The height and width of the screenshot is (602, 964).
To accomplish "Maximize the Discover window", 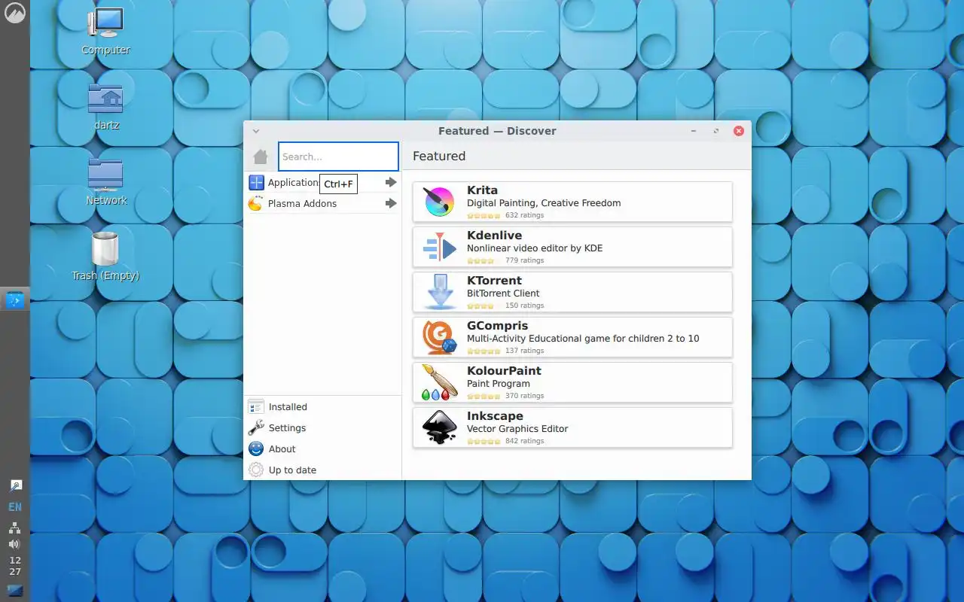I will (x=715, y=131).
